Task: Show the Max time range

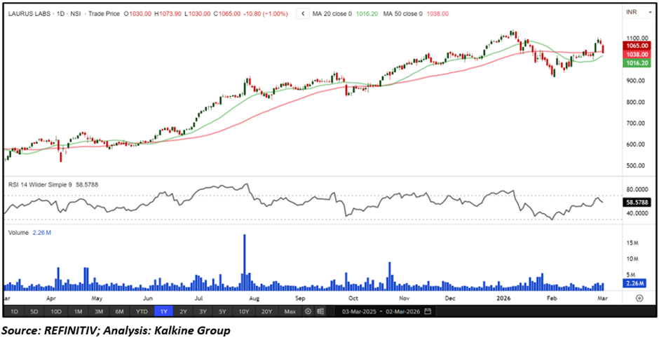Action: point(290,311)
